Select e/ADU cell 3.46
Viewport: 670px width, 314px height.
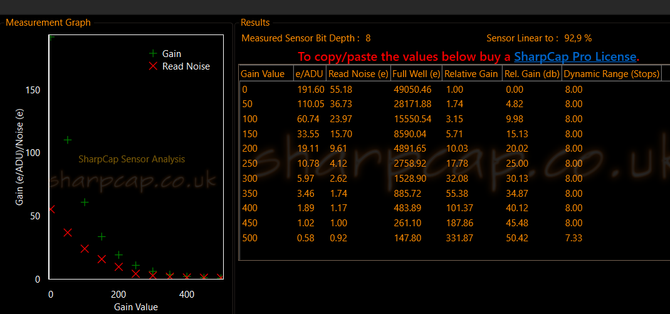tap(305, 193)
